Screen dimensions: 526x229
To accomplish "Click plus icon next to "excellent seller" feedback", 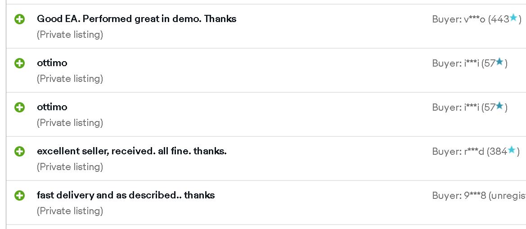I will point(19,152).
